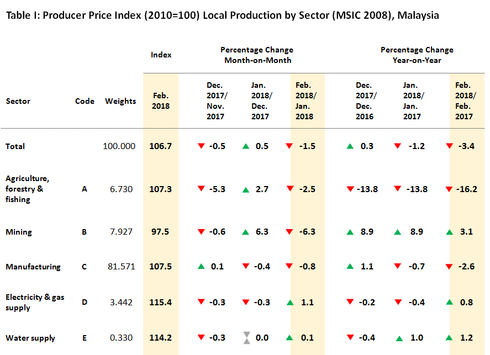
Task: Click the Manufacturing weight 81.571 cell
Action: click(120, 267)
